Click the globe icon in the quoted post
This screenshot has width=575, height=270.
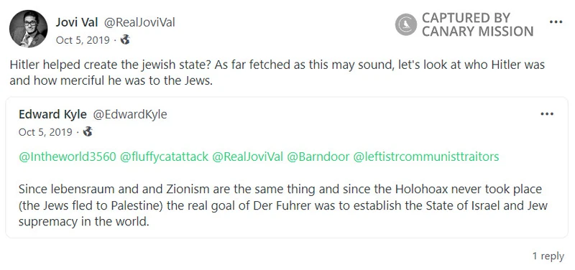point(88,131)
